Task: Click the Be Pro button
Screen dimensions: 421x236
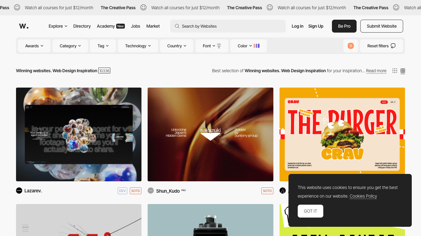Action: [344, 26]
